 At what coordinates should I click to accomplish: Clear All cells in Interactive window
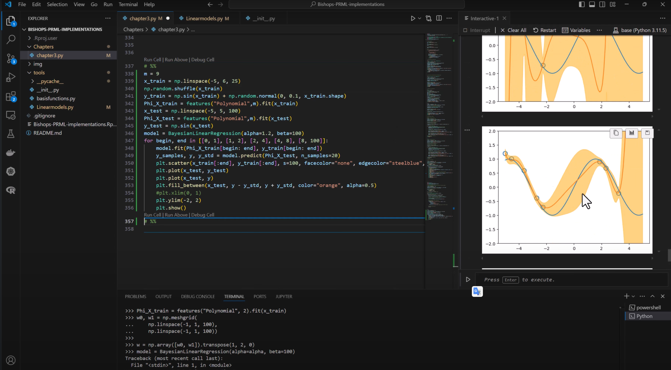[x=513, y=30]
